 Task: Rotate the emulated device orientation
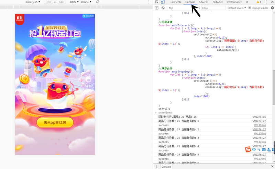click(98, 2)
